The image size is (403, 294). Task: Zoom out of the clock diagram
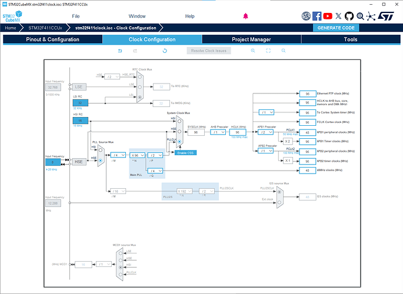point(284,51)
